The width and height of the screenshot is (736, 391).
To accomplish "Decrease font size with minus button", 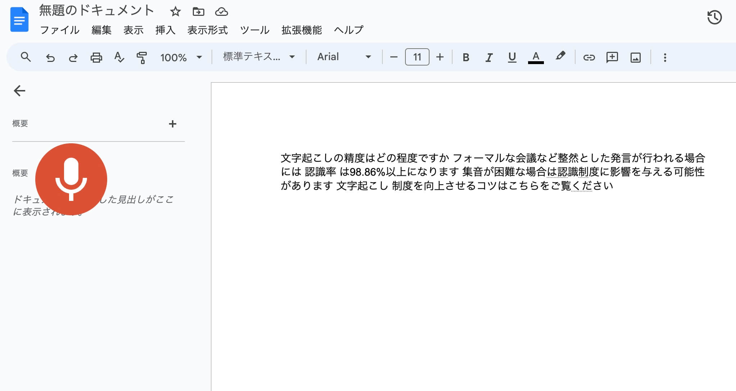I will 394,57.
